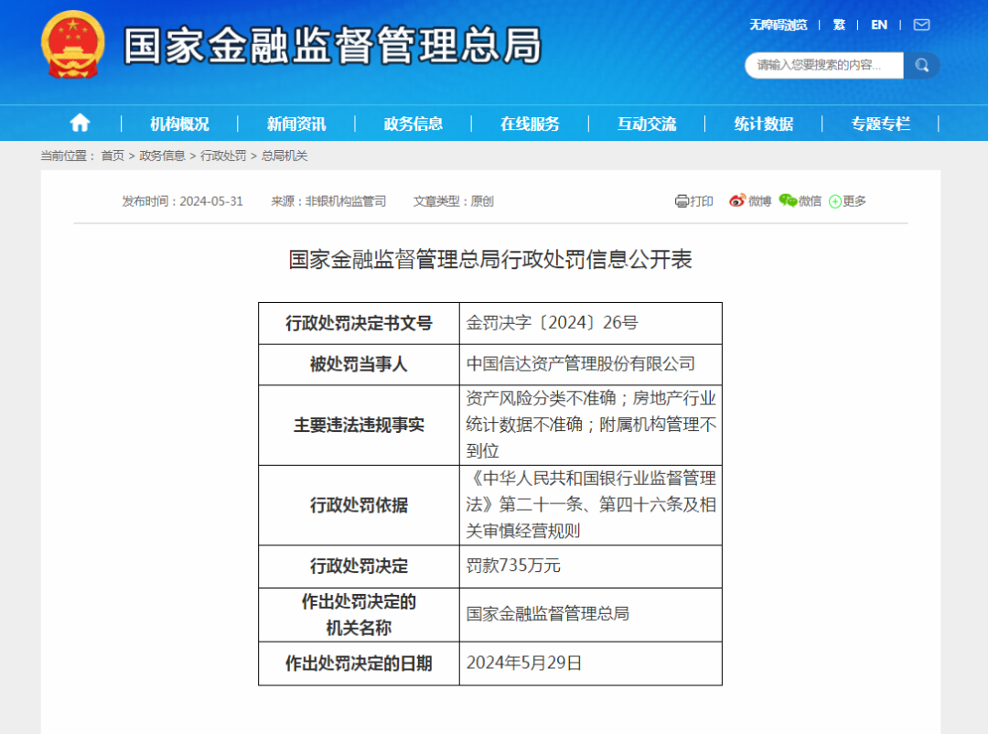Viewport: 988px width, 734px height.
Task: Click the green plus 更多 icon
Action: pos(835,201)
